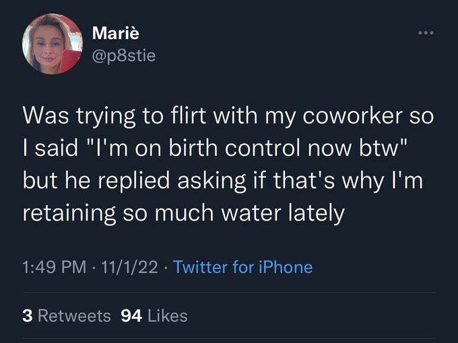Image resolution: width=458 pixels, height=343 pixels.
Task: Click the word Likes label
Action: (x=168, y=316)
